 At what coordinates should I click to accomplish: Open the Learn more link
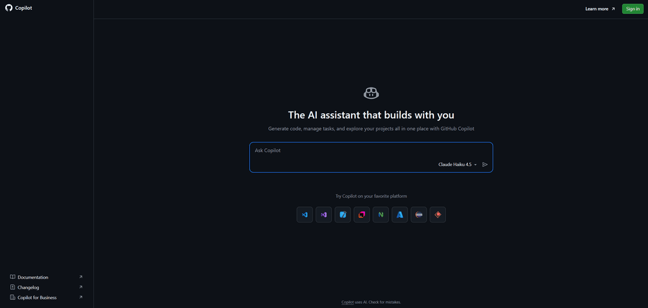599,8
